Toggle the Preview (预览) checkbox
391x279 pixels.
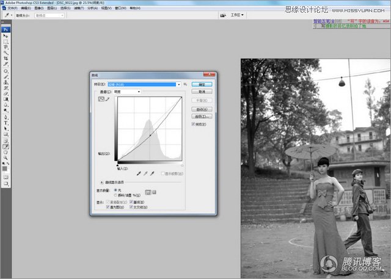pyautogui.click(x=193, y=124)
